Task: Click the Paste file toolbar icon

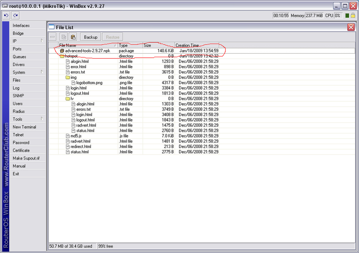Action: 73,37
